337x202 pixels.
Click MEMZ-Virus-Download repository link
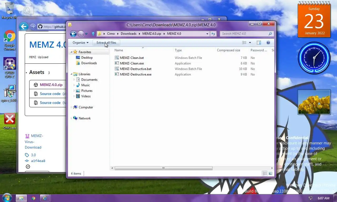[34, 142]
